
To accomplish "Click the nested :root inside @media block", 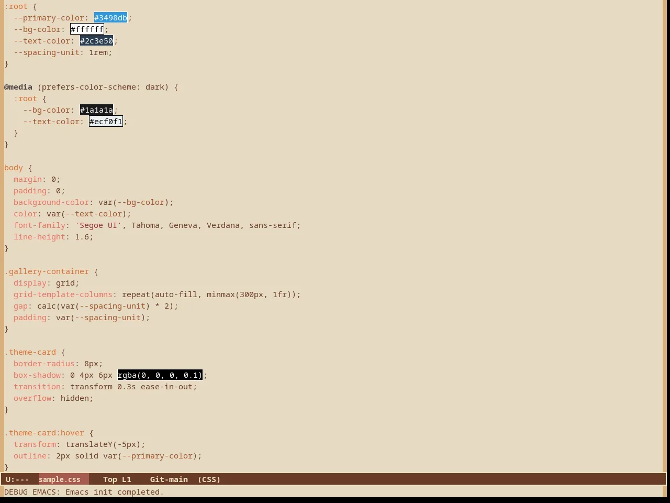I will (25, 99).
